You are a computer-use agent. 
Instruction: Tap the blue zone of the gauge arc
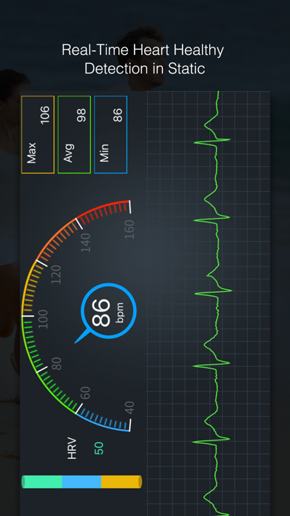[104, 421]
